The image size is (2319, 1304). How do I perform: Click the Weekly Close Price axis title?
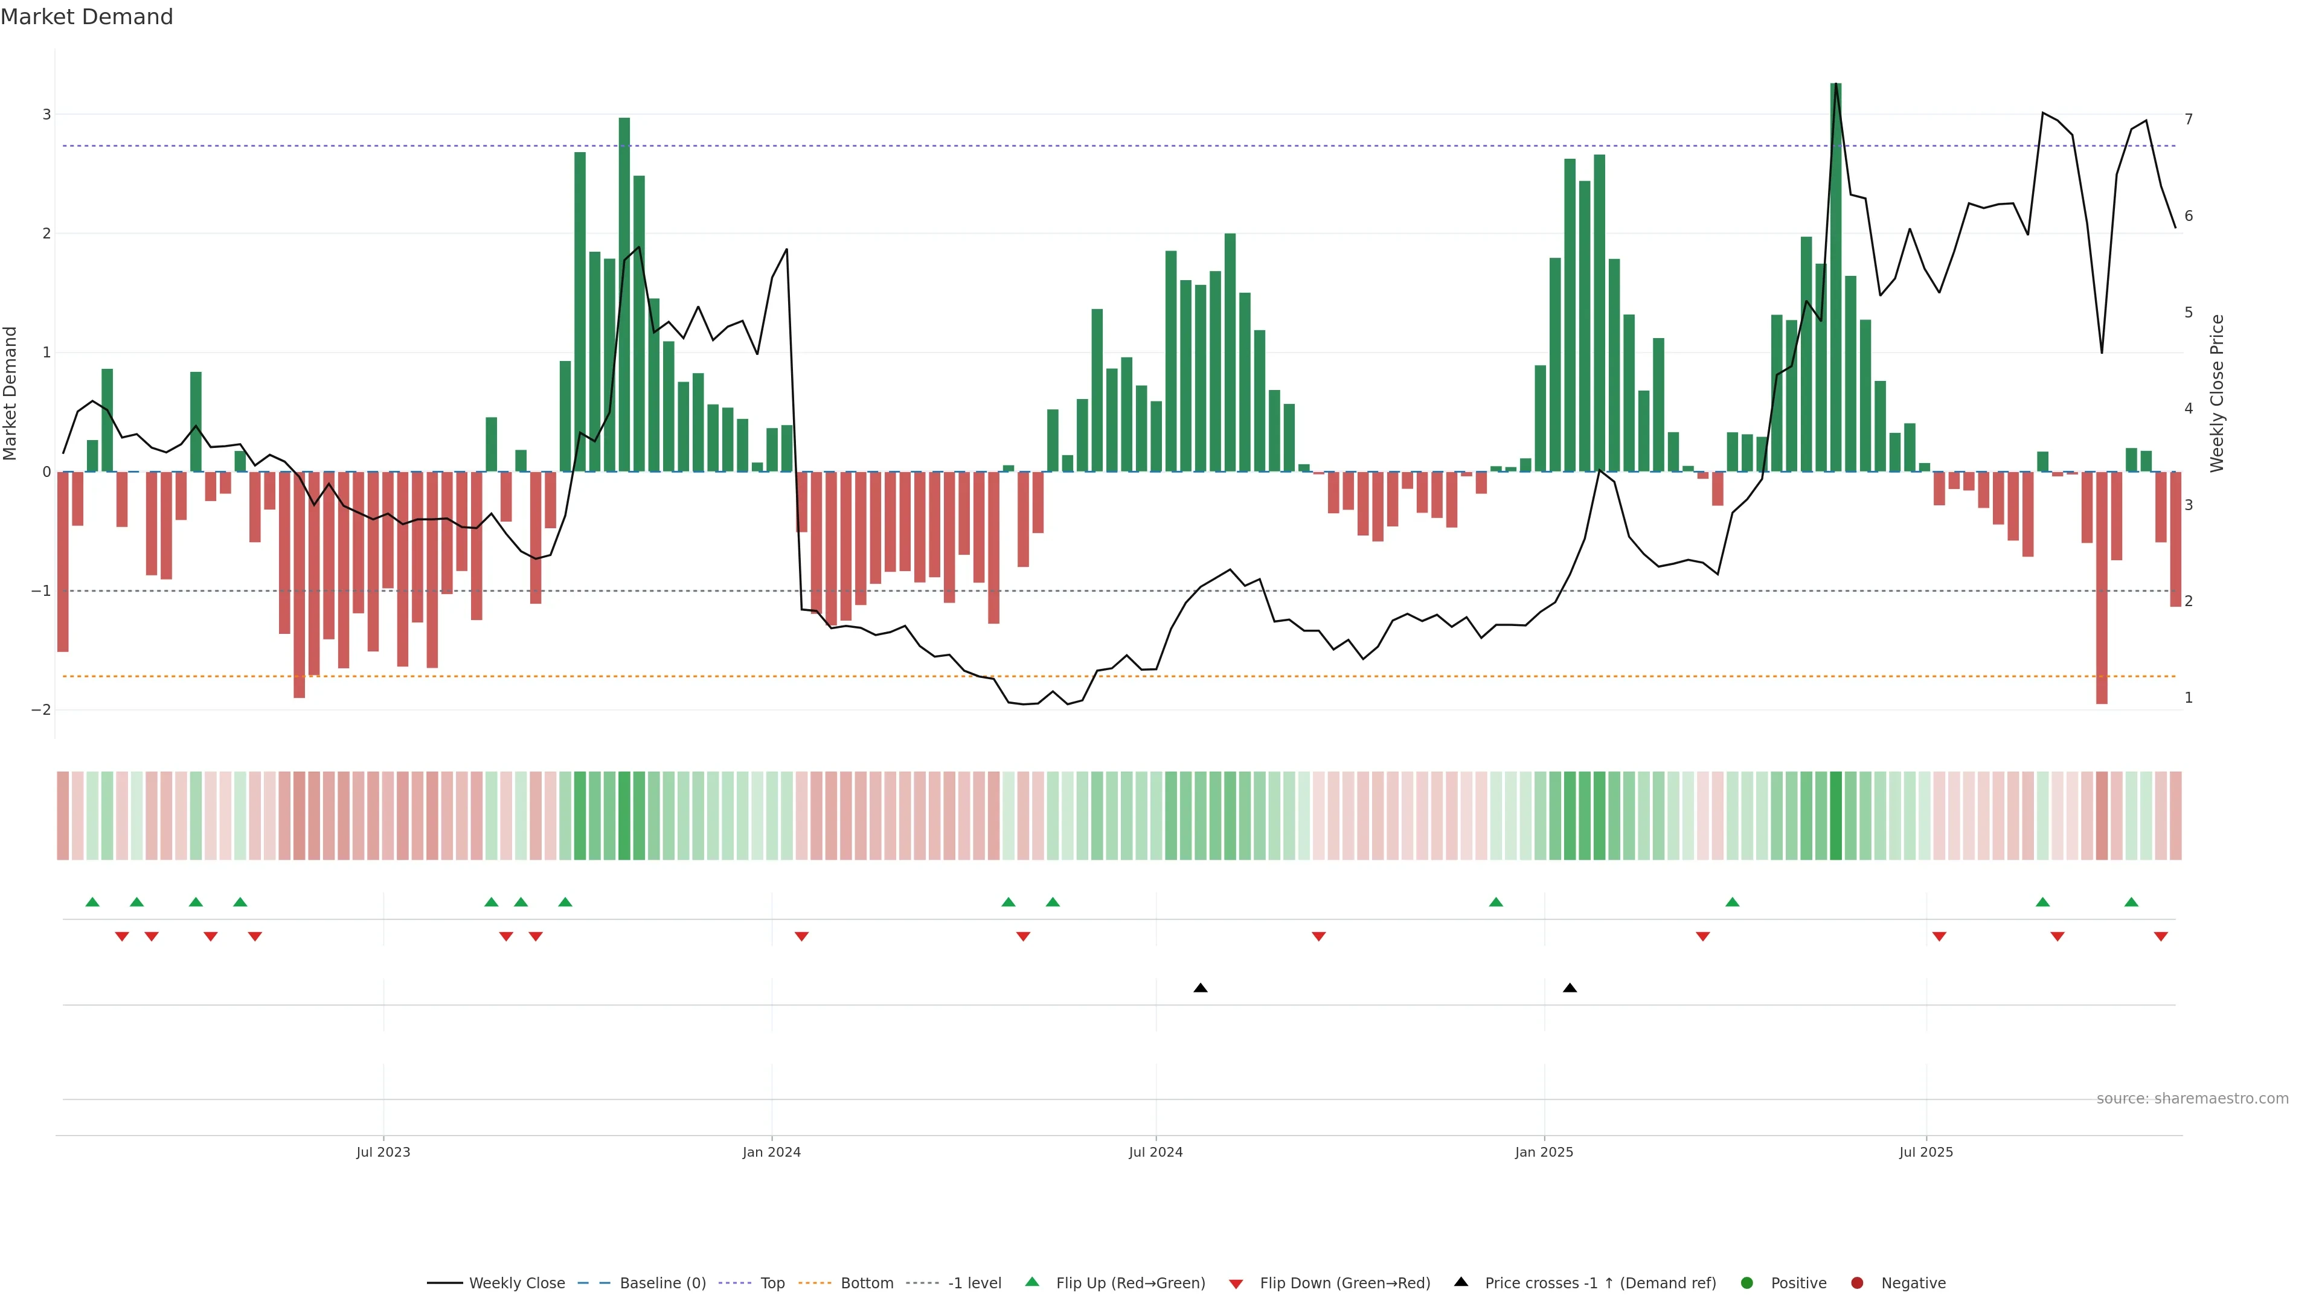pos(2216,393)
